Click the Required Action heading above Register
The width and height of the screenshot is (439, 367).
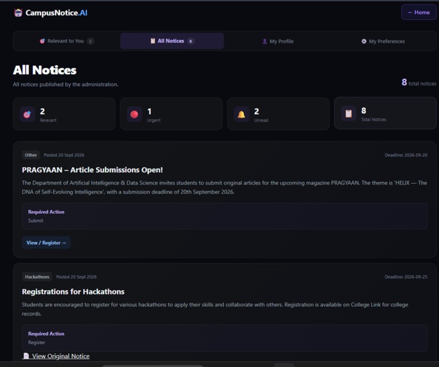pos(46,334)
